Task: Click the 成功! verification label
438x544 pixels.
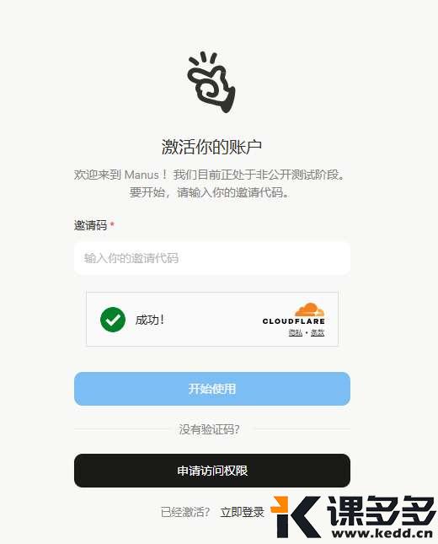Action: point(149,320)
